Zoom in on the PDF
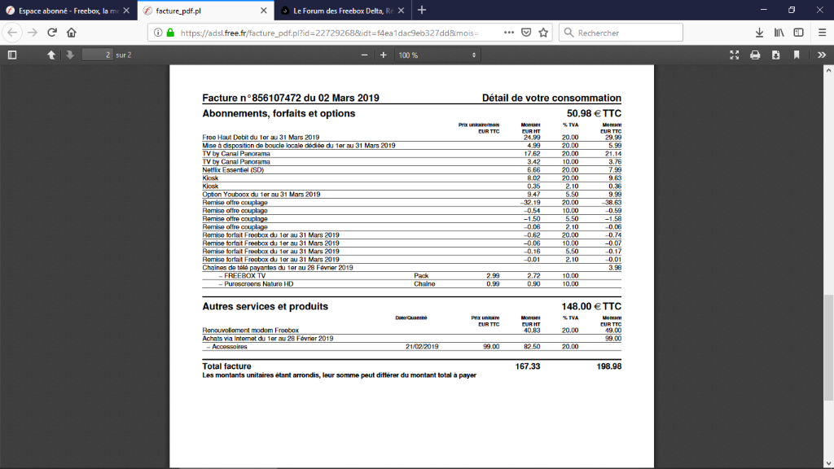The image size is (834, 469). [383, 55]
